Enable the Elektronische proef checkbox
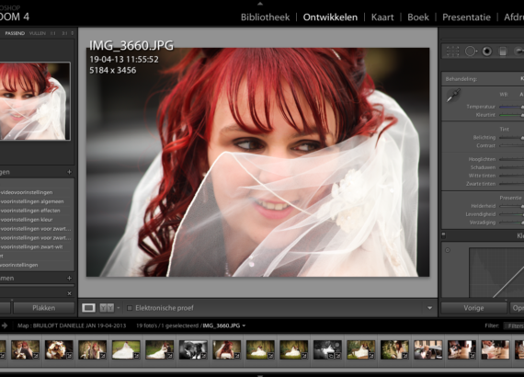The height and width of the screenshot is (377, 524). (x=130, y=308)
